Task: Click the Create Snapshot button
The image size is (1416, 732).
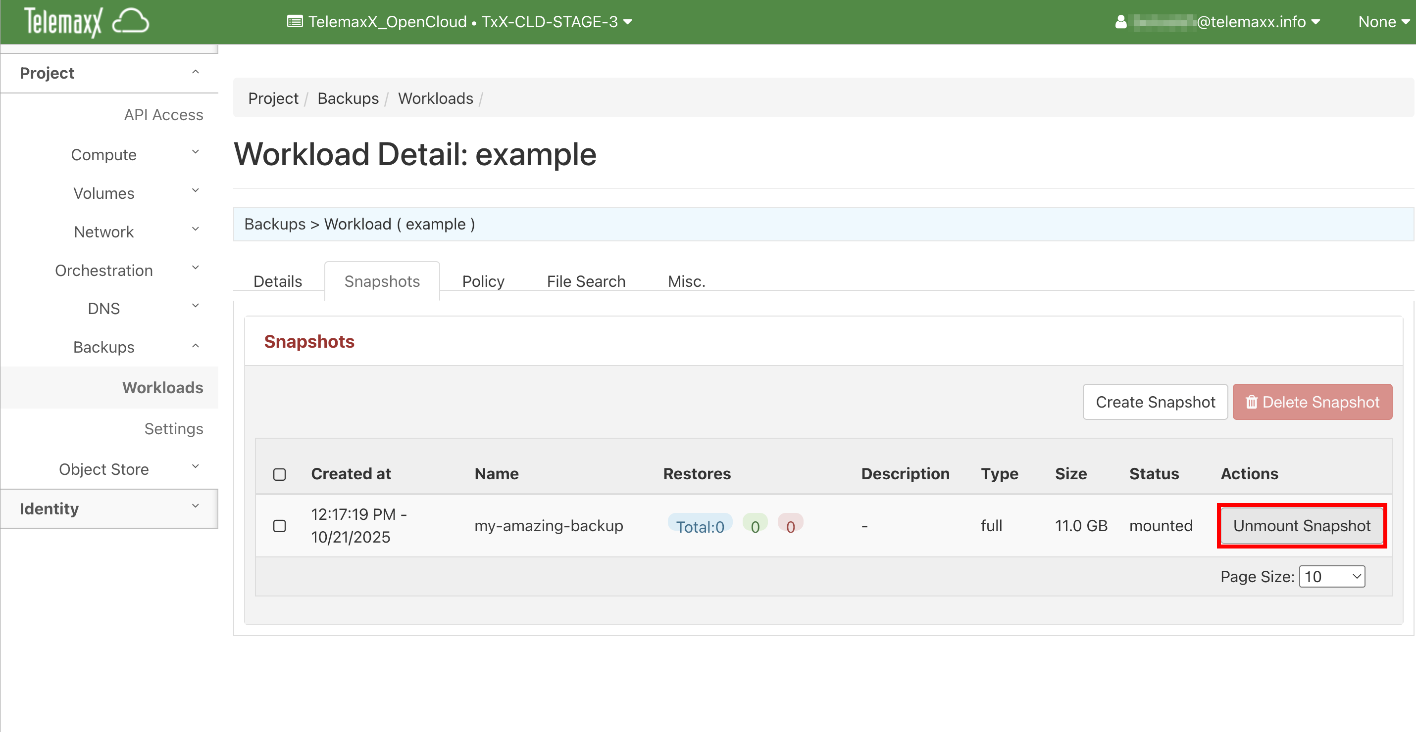Action: pyautogui.click(x=1155, y=402)
